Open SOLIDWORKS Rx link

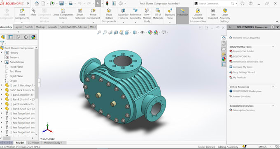[242, 56]
